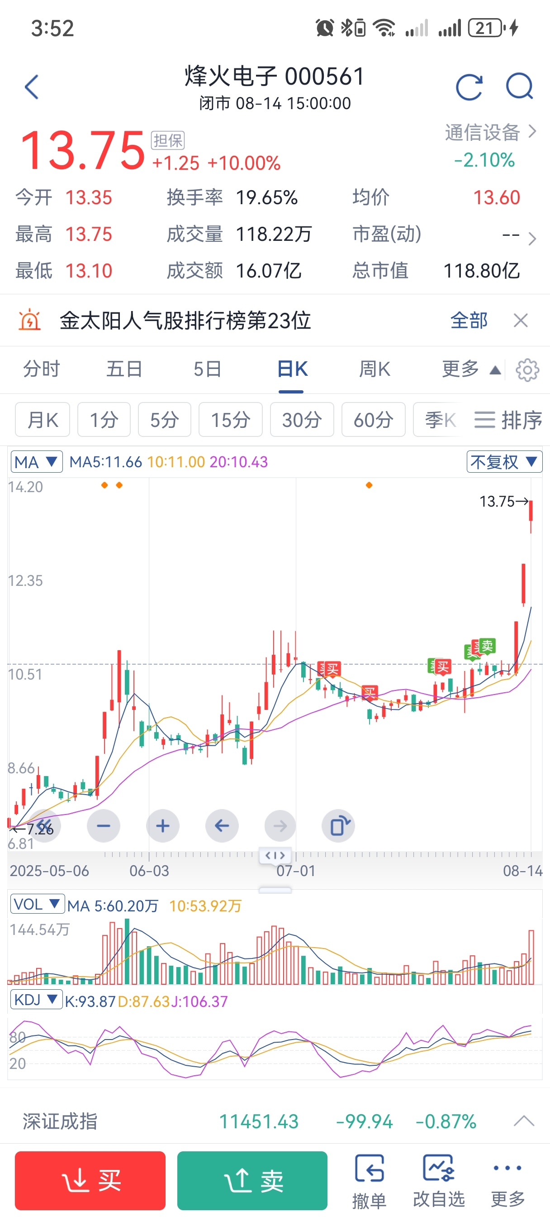The image size is (550, 1217).
Task: Zoom in chart with plus button
Action: (x=162, y=825)
